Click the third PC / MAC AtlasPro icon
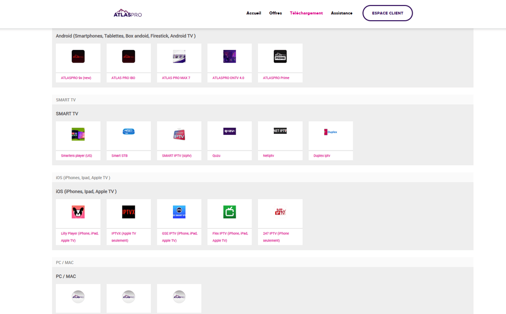 pyautogui.click(x=179, y=297)
